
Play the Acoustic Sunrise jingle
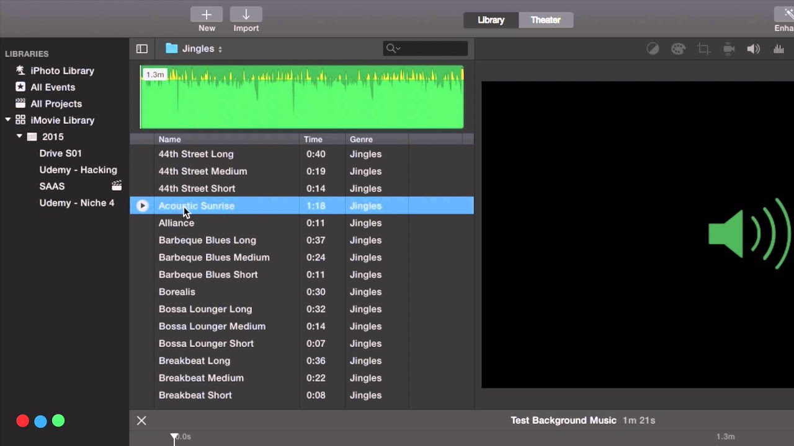[142, 206]
